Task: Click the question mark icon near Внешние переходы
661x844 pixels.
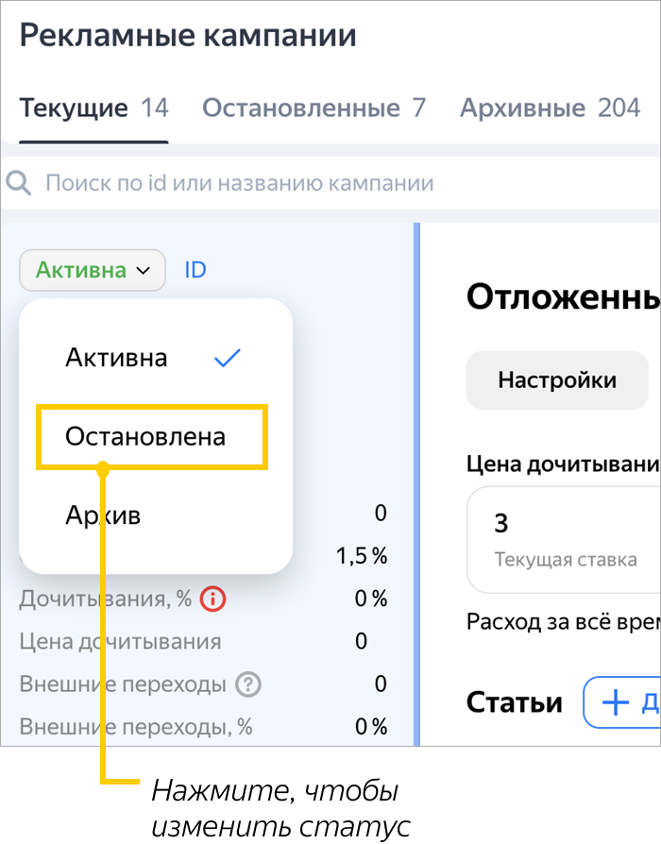Action: point(248,684)
